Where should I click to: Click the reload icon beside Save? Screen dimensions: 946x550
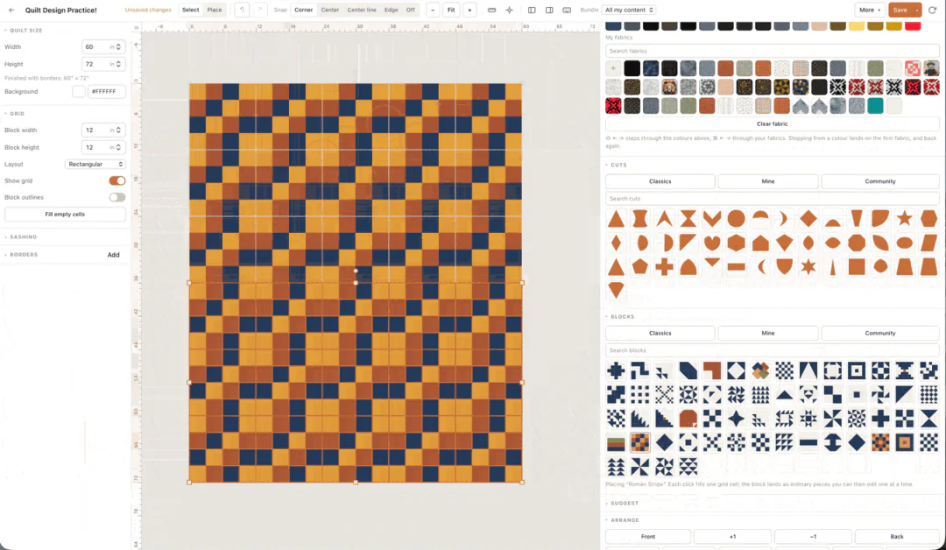pyautogui.click(x=932, y=10)
